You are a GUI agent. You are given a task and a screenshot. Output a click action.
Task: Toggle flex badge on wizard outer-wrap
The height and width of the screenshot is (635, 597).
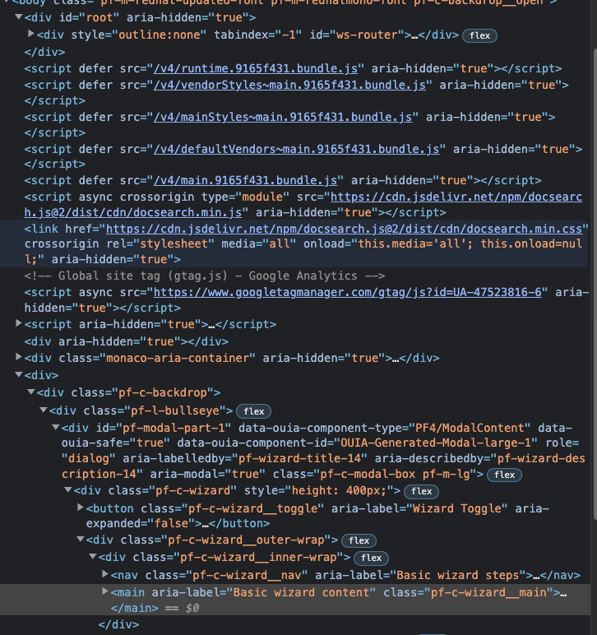click(x=359, y=540)
